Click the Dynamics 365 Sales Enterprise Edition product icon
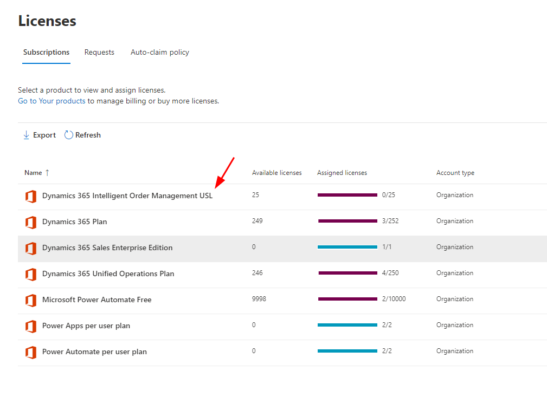 [x=31, y=248]
